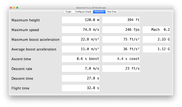Select the Statistics tab
Screen dimensions: 182x107
tap(99, 12)
